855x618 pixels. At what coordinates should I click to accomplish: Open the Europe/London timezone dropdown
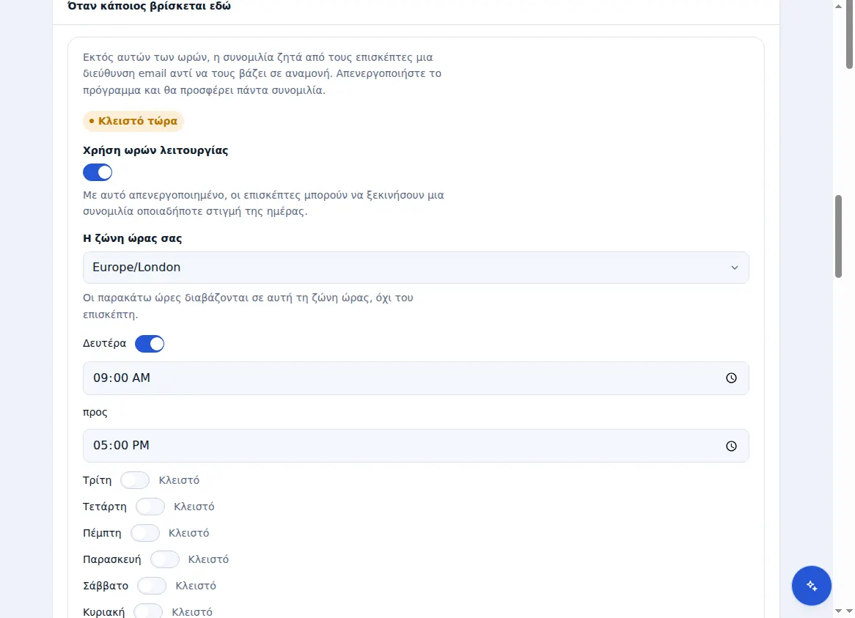(416, 268)
